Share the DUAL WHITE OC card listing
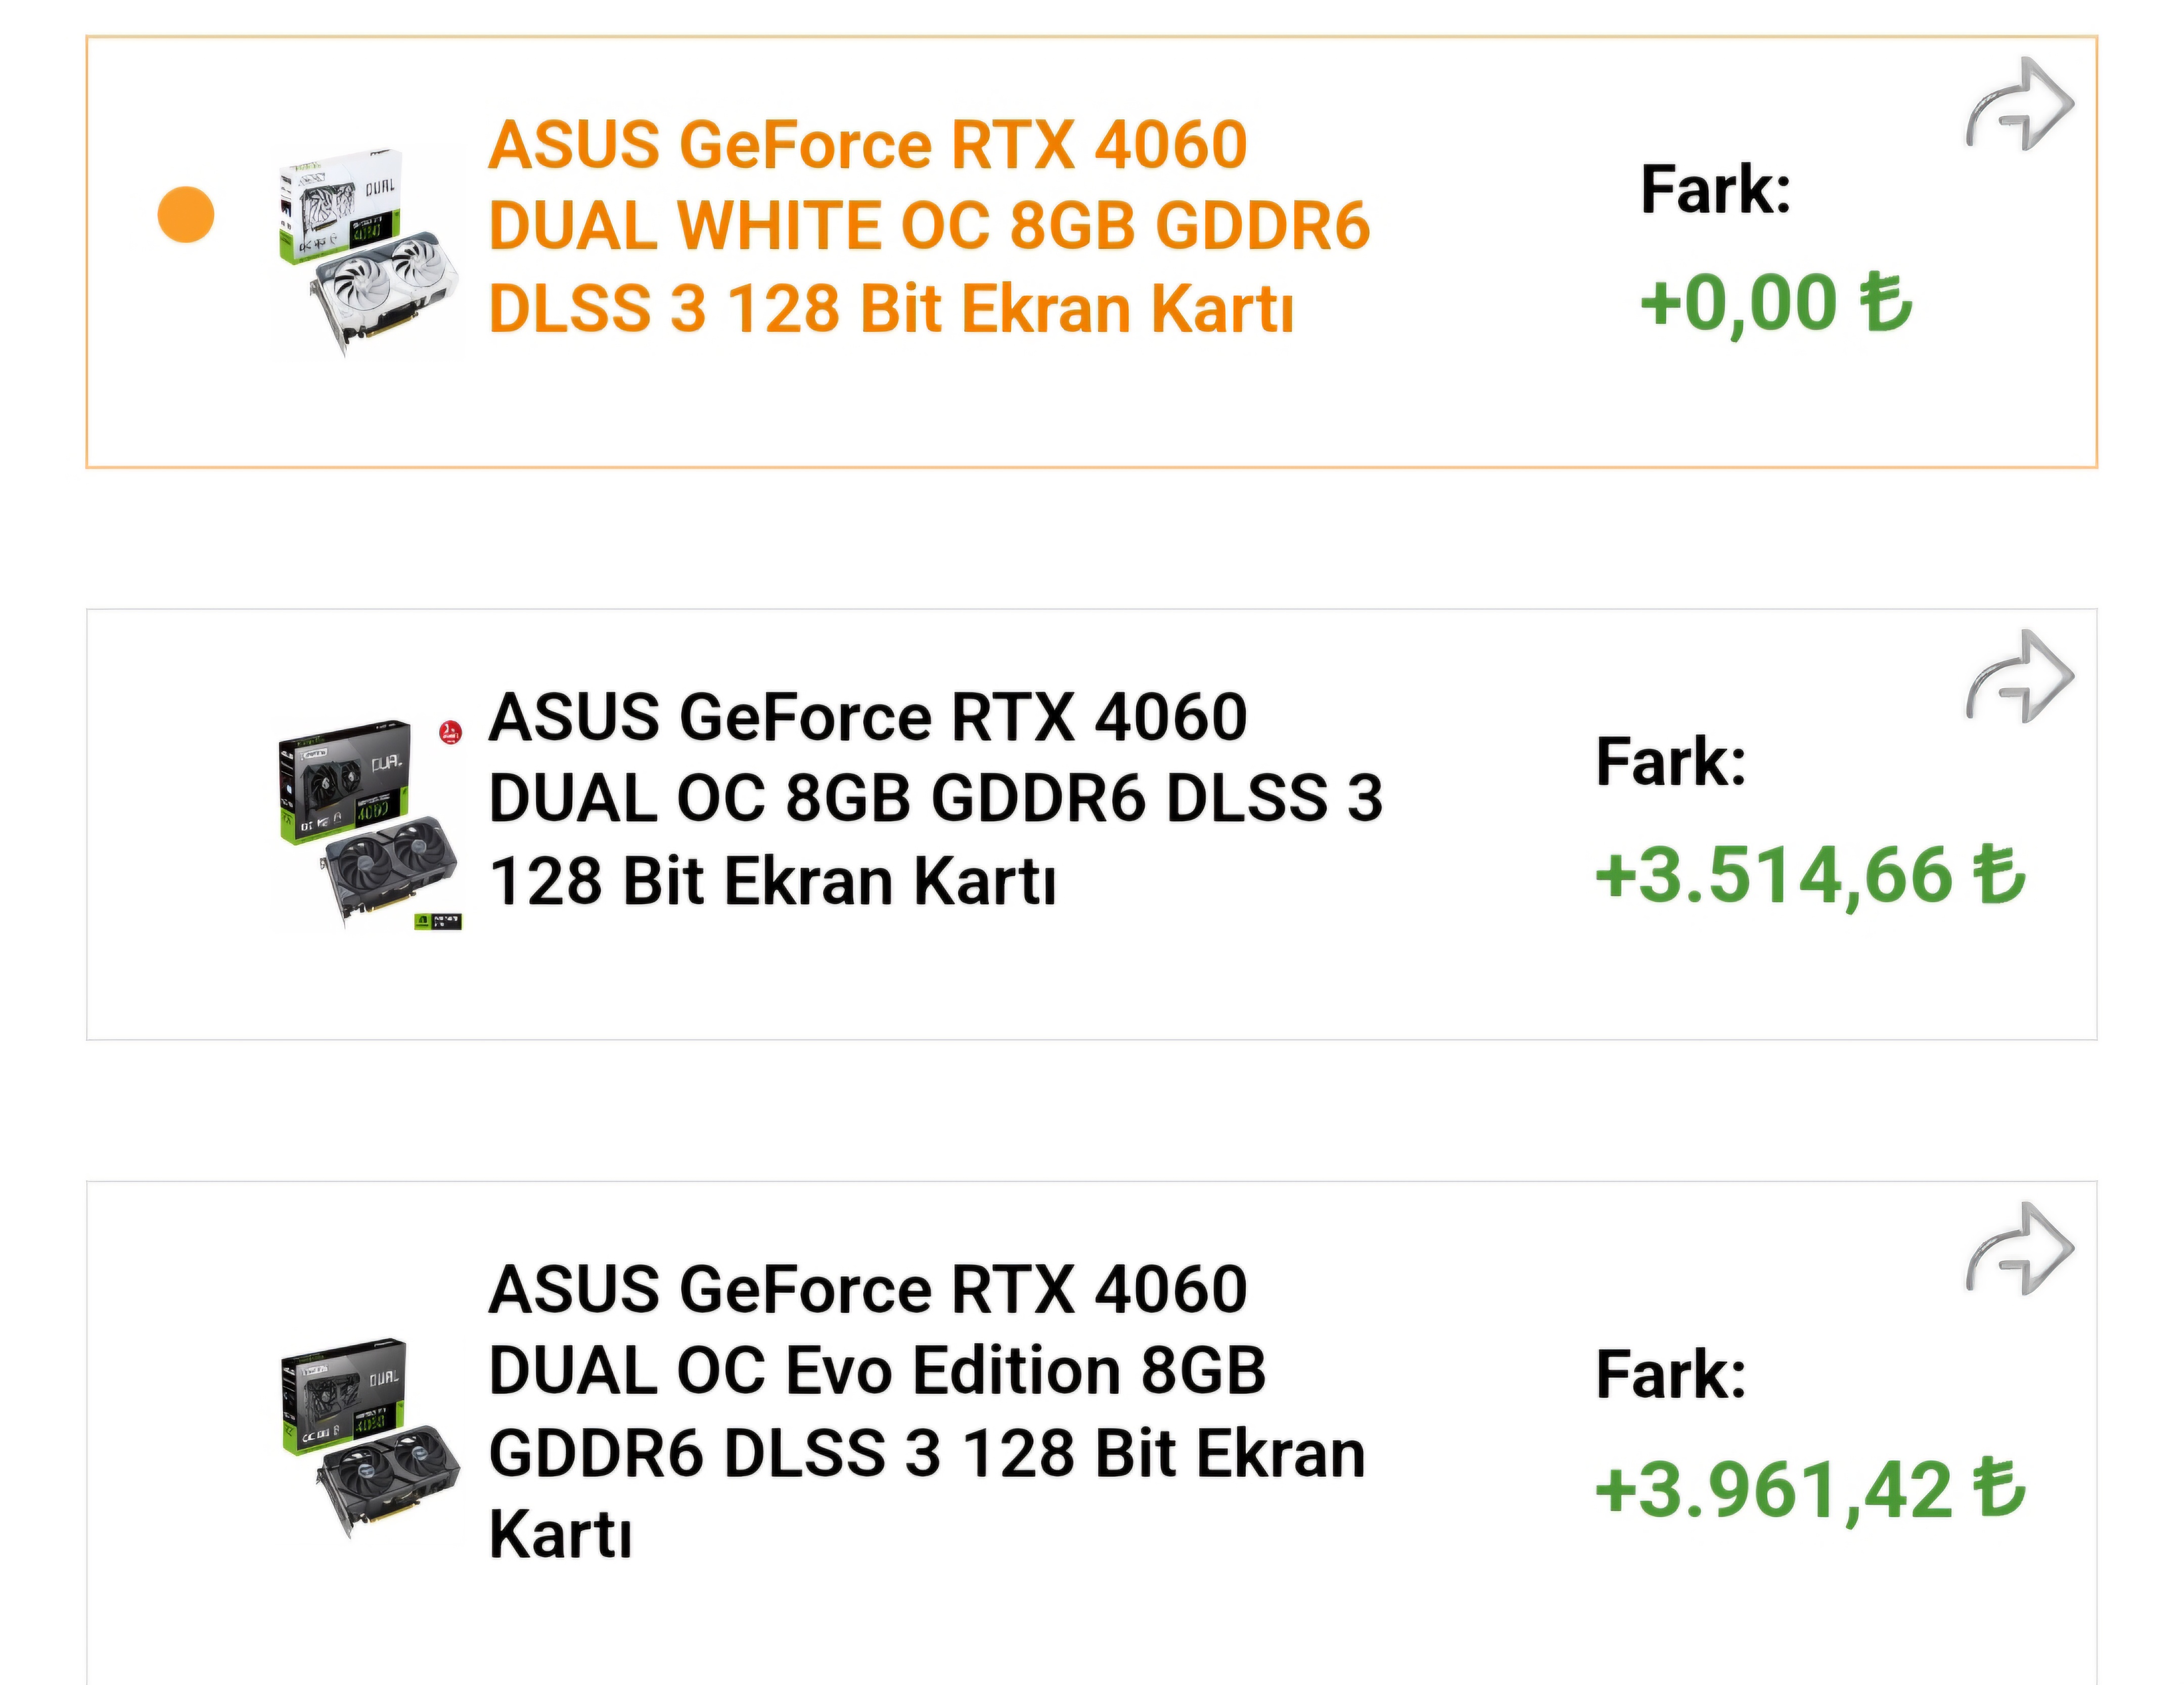The image size is (2184, 1685). [x=2020, y=105]
